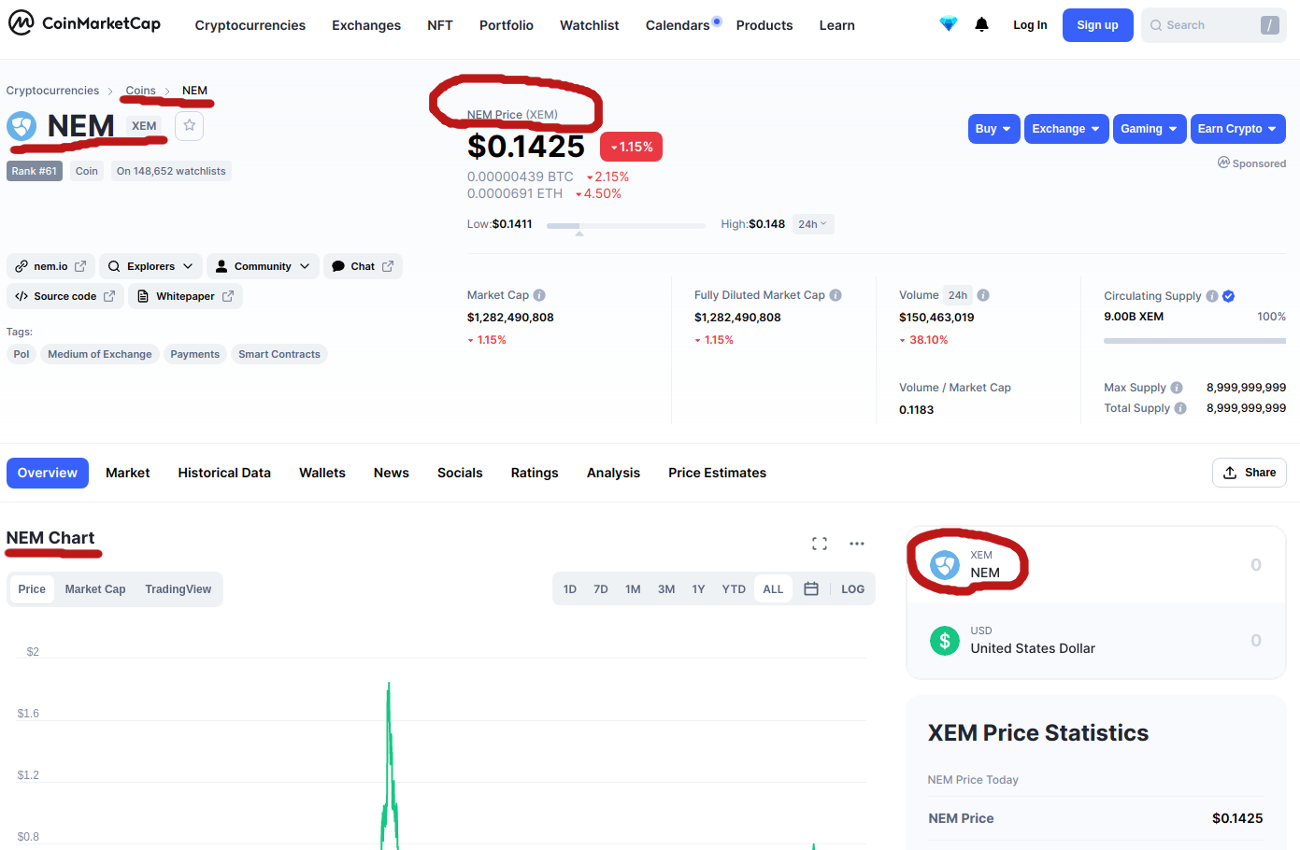Toggle LOG scale on chart
Viewport: 1300px width, 850px height.
coord(852,589)
